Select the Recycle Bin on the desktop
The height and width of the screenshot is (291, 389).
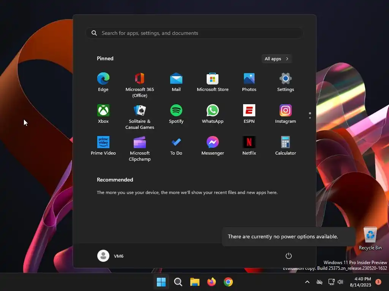click(x=370, y=238)
